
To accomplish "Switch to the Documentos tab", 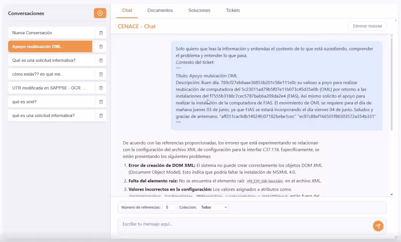I will coord(160,10).
